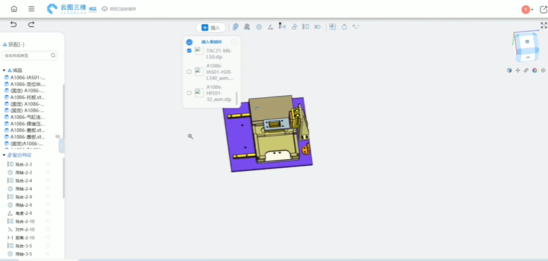Toggle the circle icon on 同轴-2-4 row
Screen dimensions: 548x261
(x=48, y=188)
